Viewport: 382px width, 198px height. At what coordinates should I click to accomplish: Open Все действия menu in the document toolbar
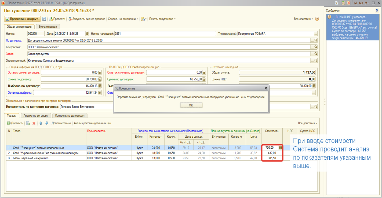pyautogui.click(x=303, y=19)
